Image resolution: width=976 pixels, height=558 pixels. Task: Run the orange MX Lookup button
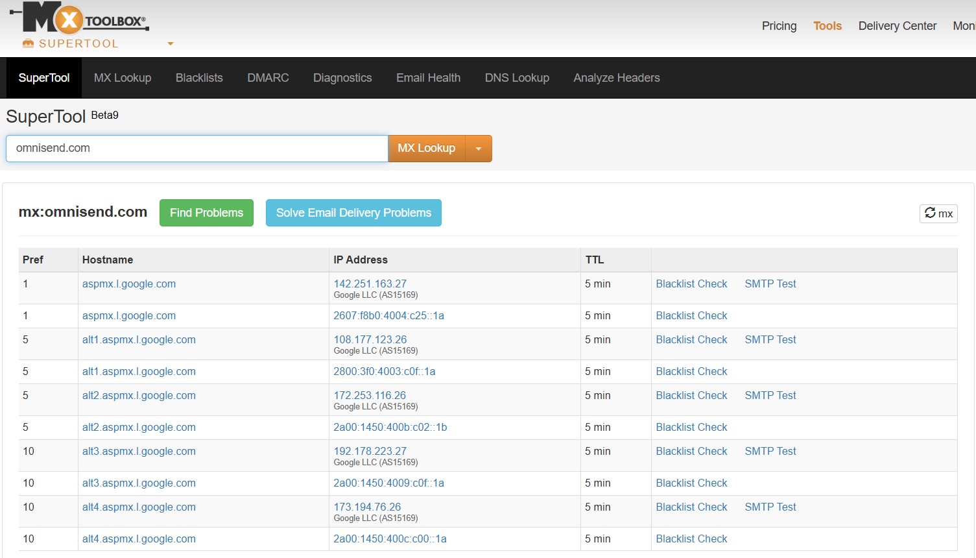coord(427,149)
